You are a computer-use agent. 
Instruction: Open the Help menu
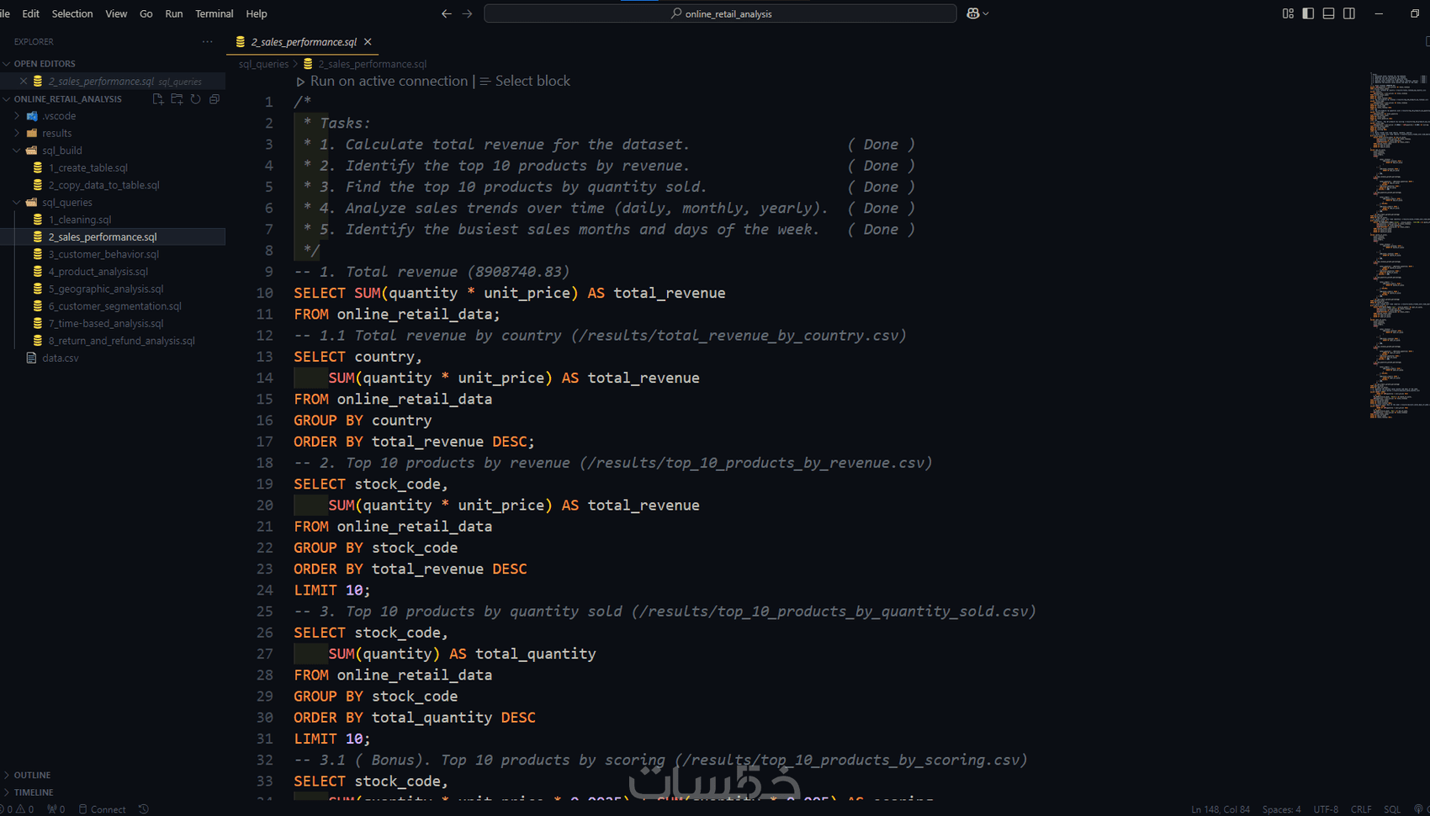(x=257, y=13)
